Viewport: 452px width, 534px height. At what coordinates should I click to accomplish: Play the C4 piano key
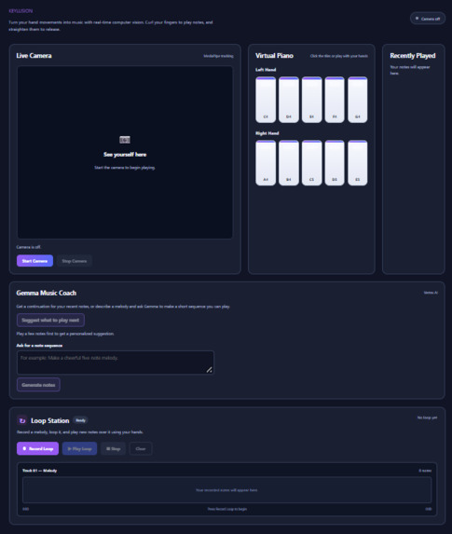pyautogui.click(x=266, y=100)
